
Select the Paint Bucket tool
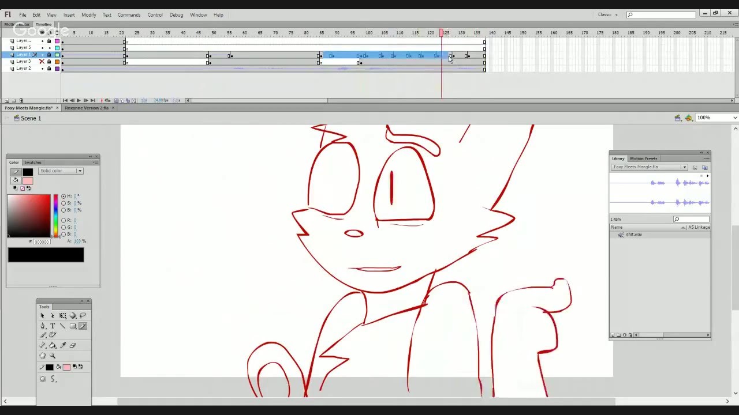point(52,345)
